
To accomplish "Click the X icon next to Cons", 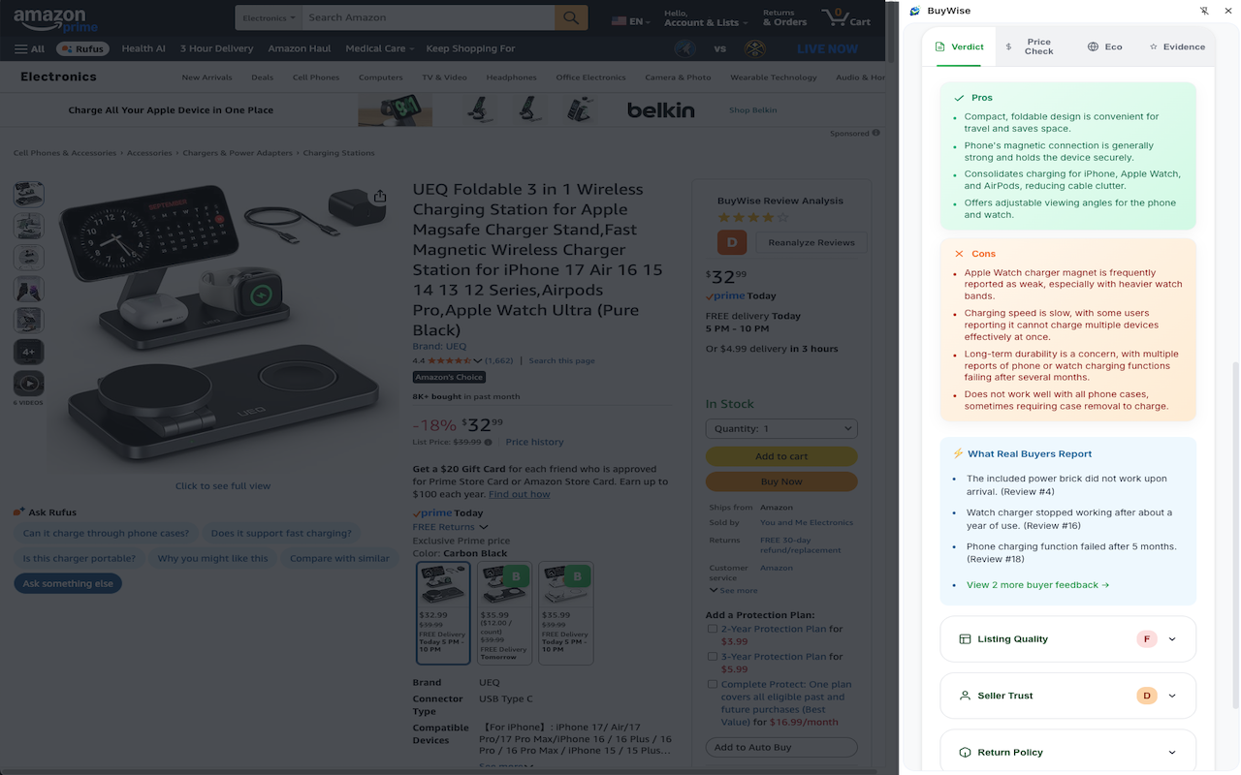I will point(959,254).
